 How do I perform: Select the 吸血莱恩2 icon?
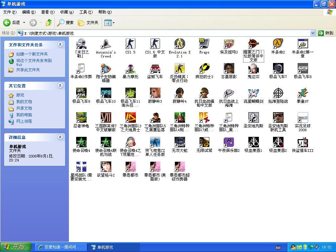278,142
